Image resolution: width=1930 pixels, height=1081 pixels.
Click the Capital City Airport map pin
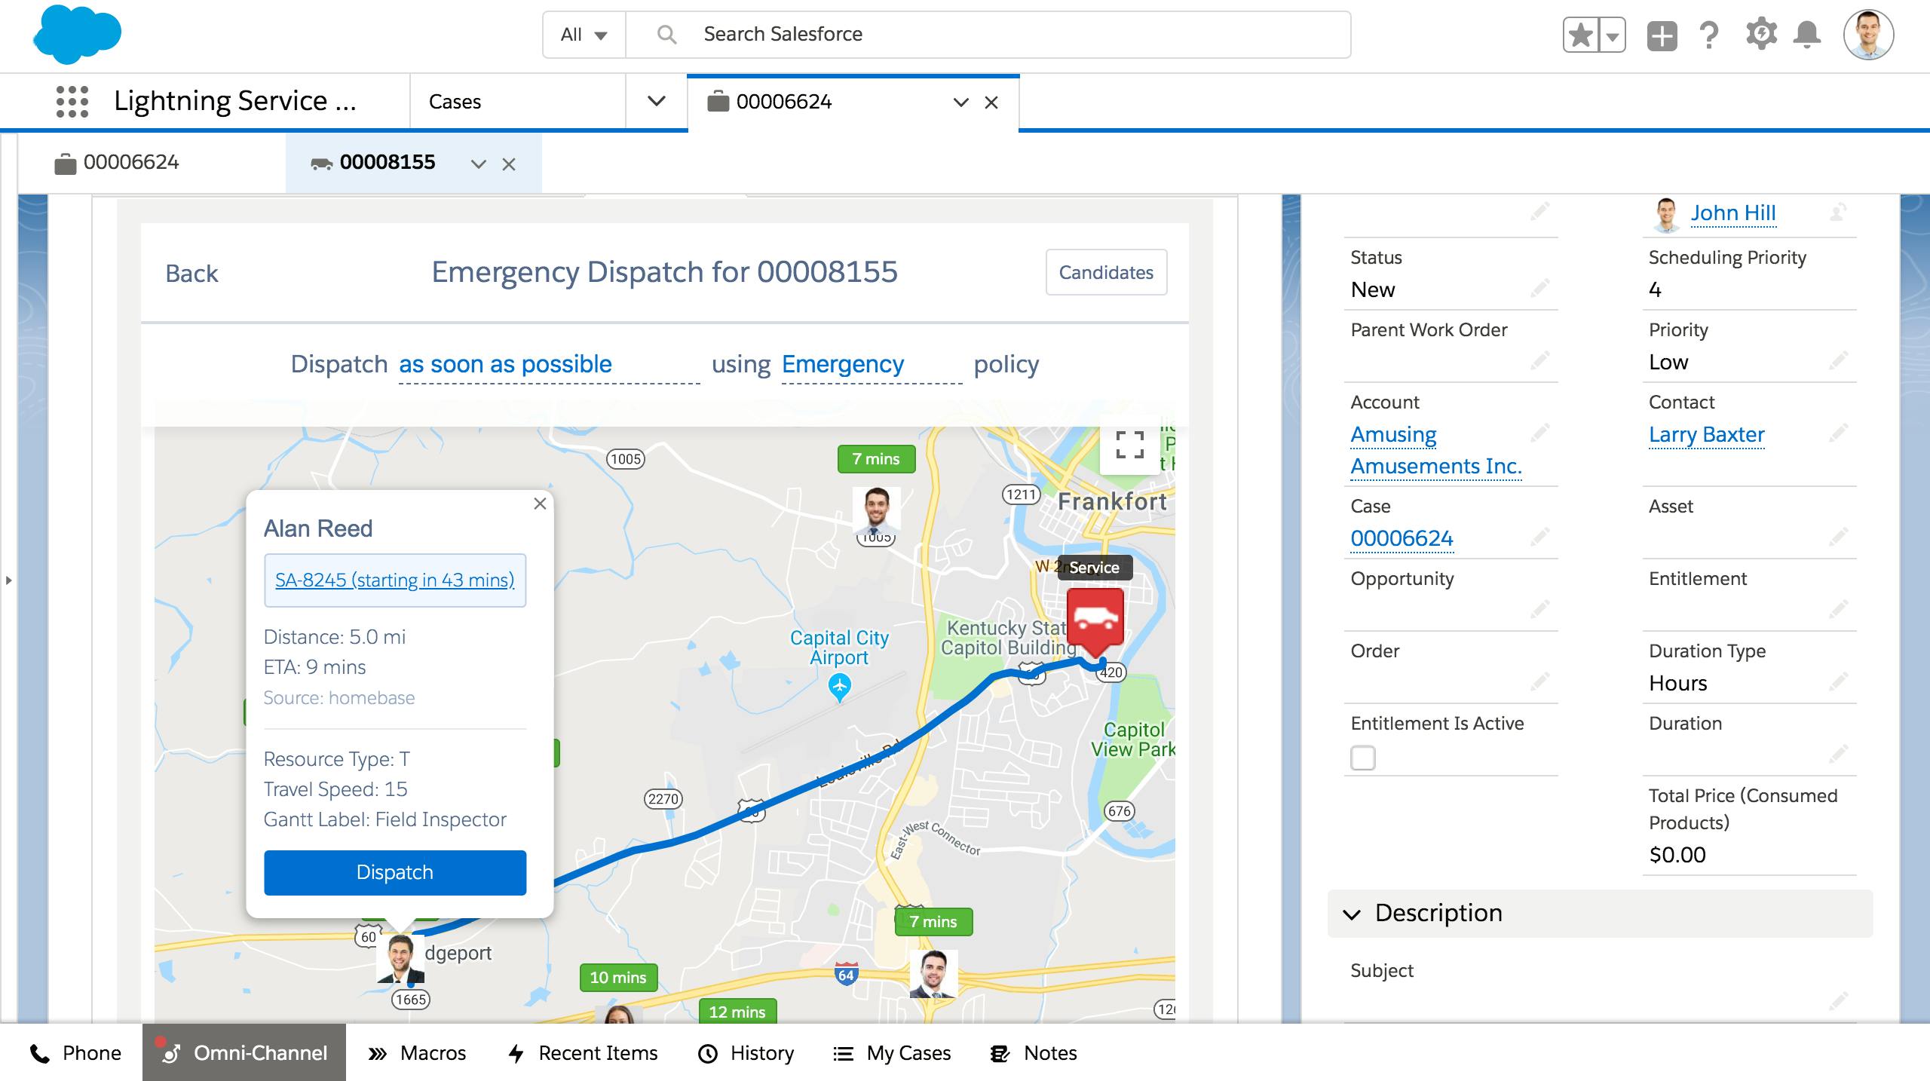(x=839, y=686)
